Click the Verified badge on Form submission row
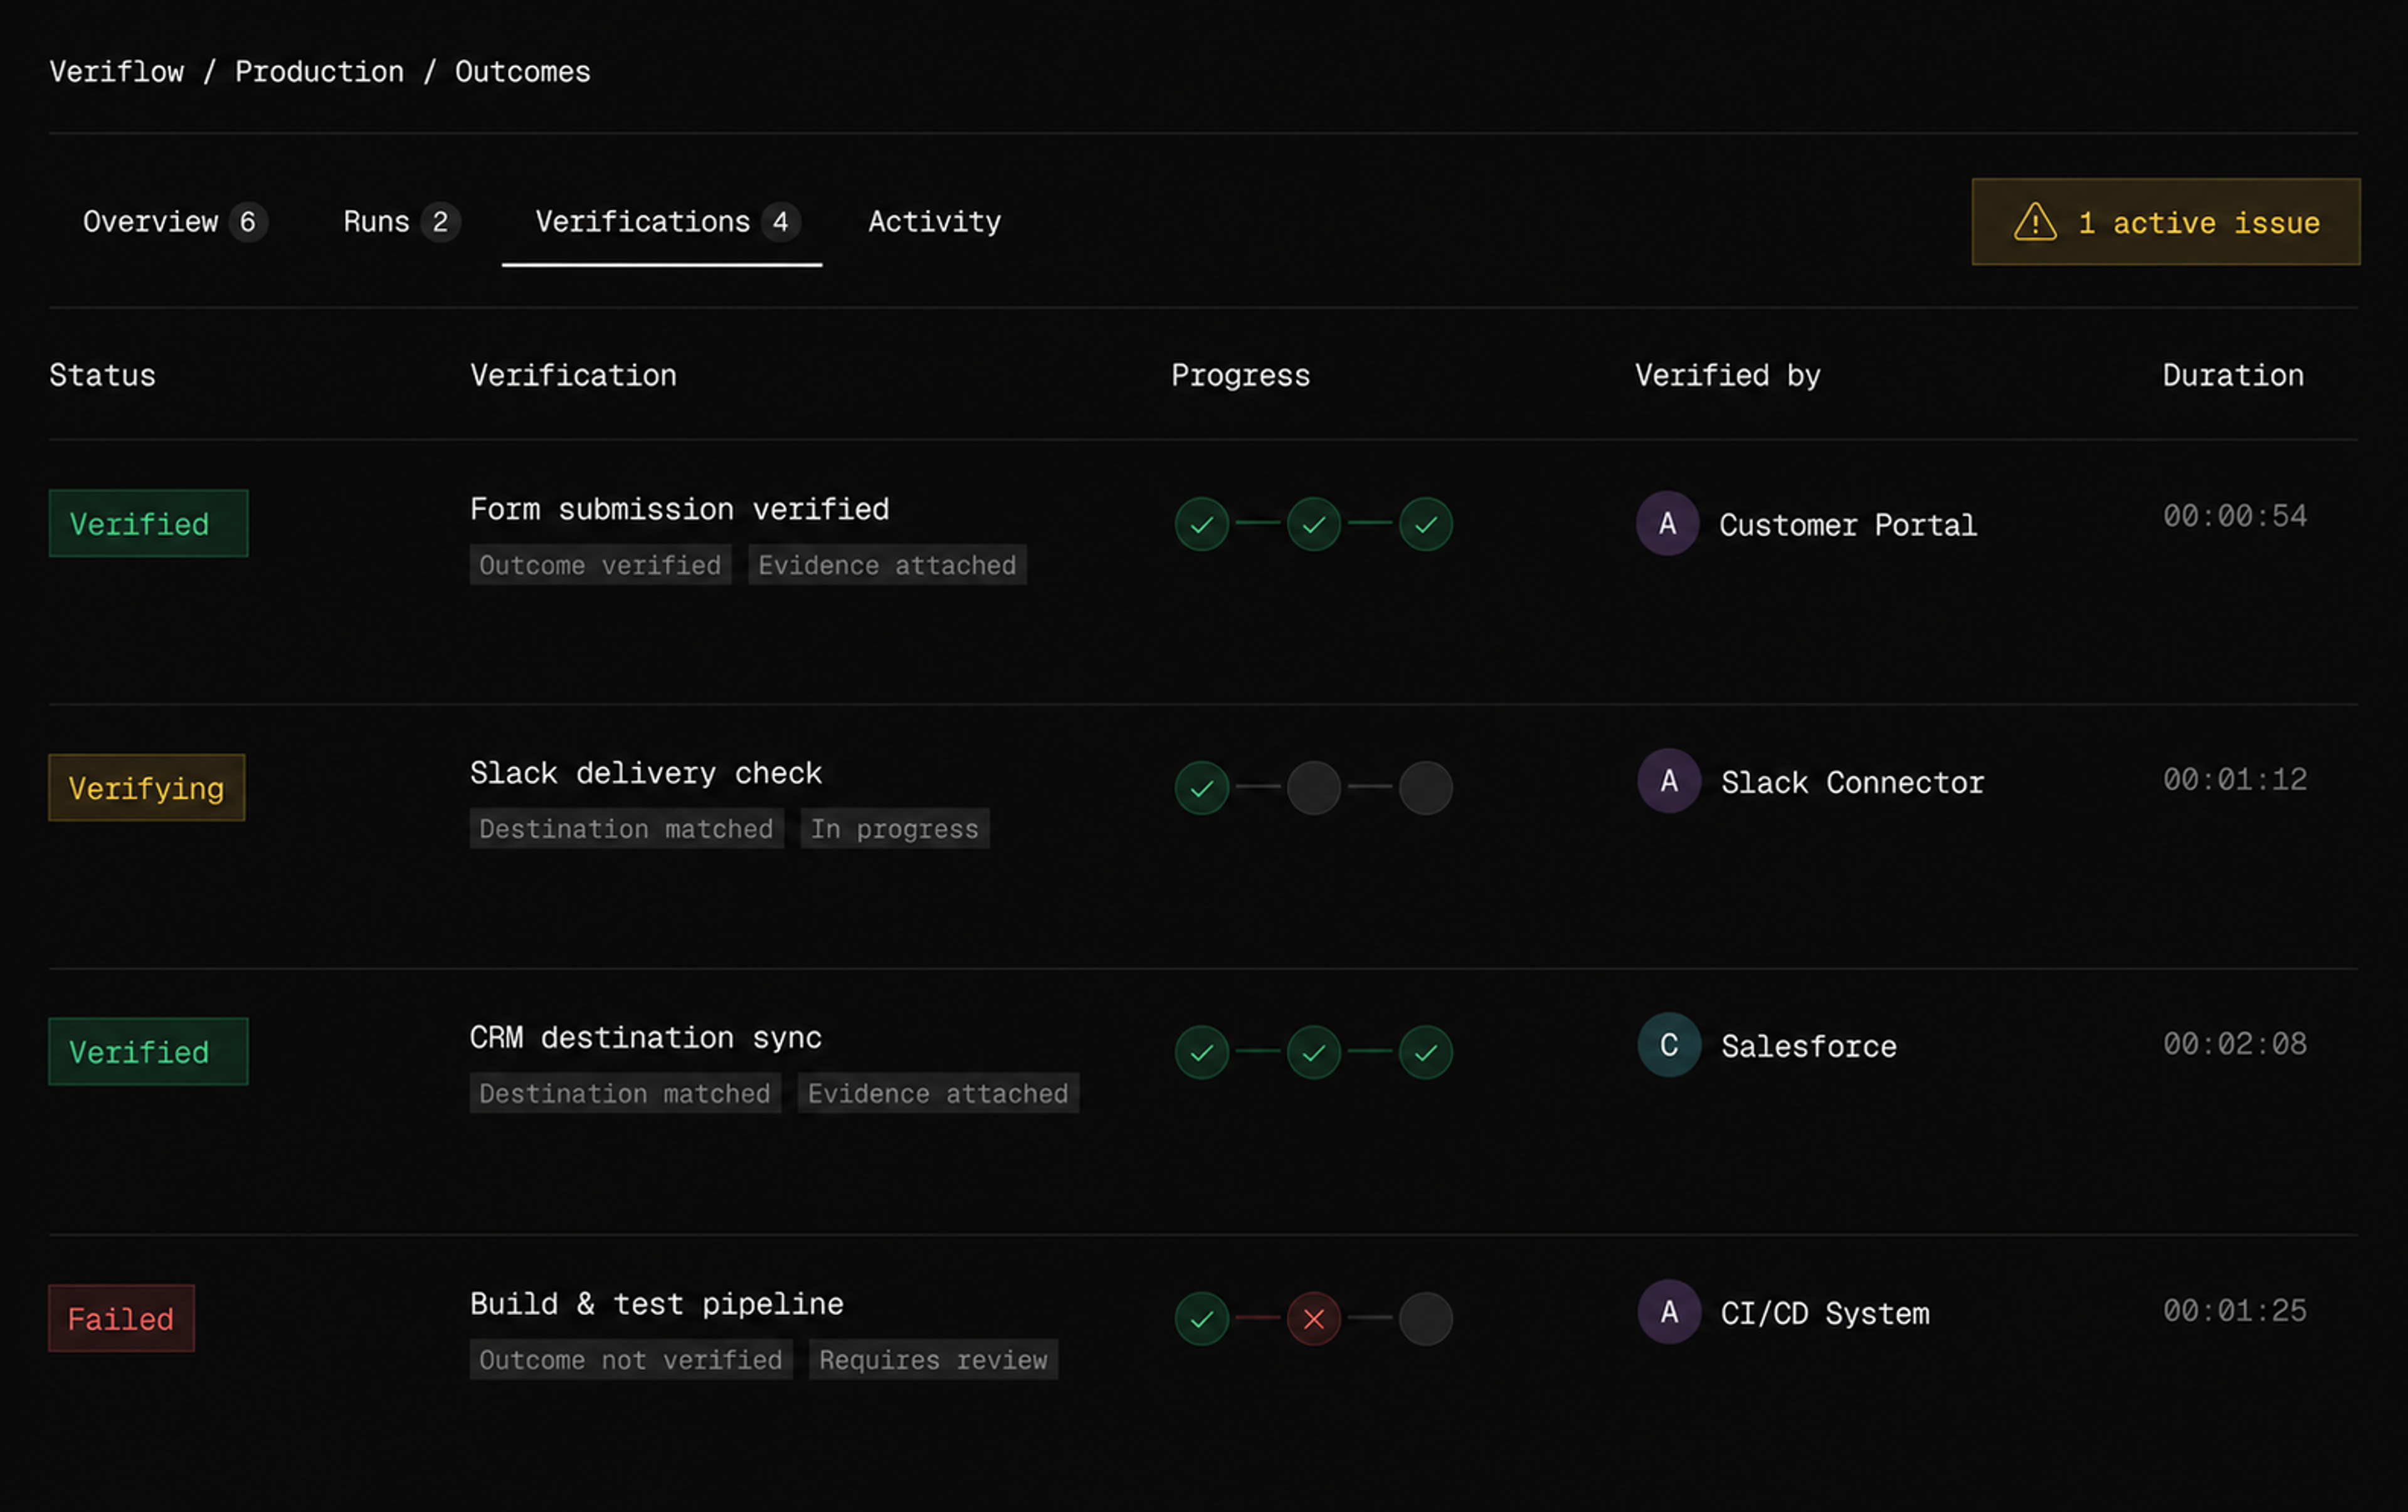 click(x=148, y=523)
